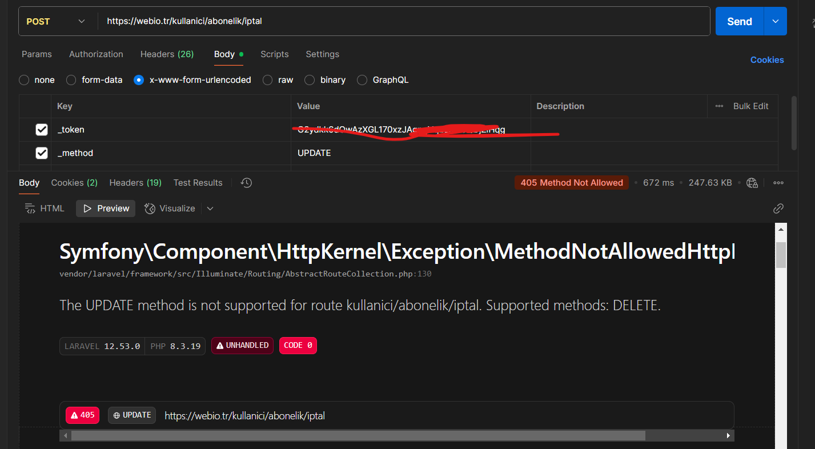Image resolution: width=815 pixels, height=449 pixels.
Task: Choose the form-data body type
Action: 71,80
